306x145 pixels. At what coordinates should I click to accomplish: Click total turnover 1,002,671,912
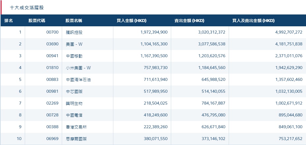(289, 103)
